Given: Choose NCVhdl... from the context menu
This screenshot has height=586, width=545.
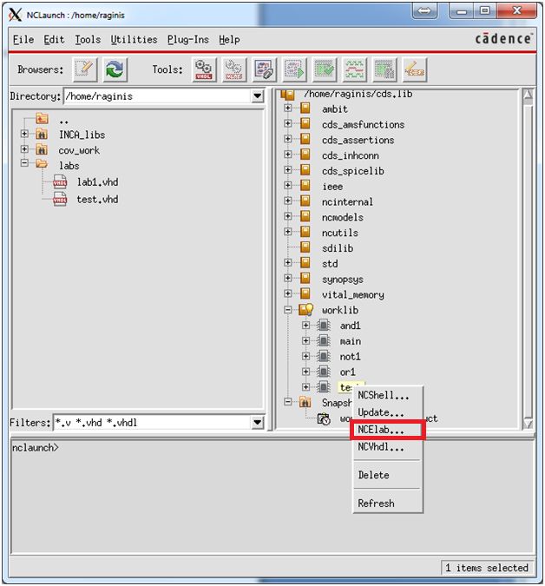Looking at the screenshot, I should click(387, 447).
